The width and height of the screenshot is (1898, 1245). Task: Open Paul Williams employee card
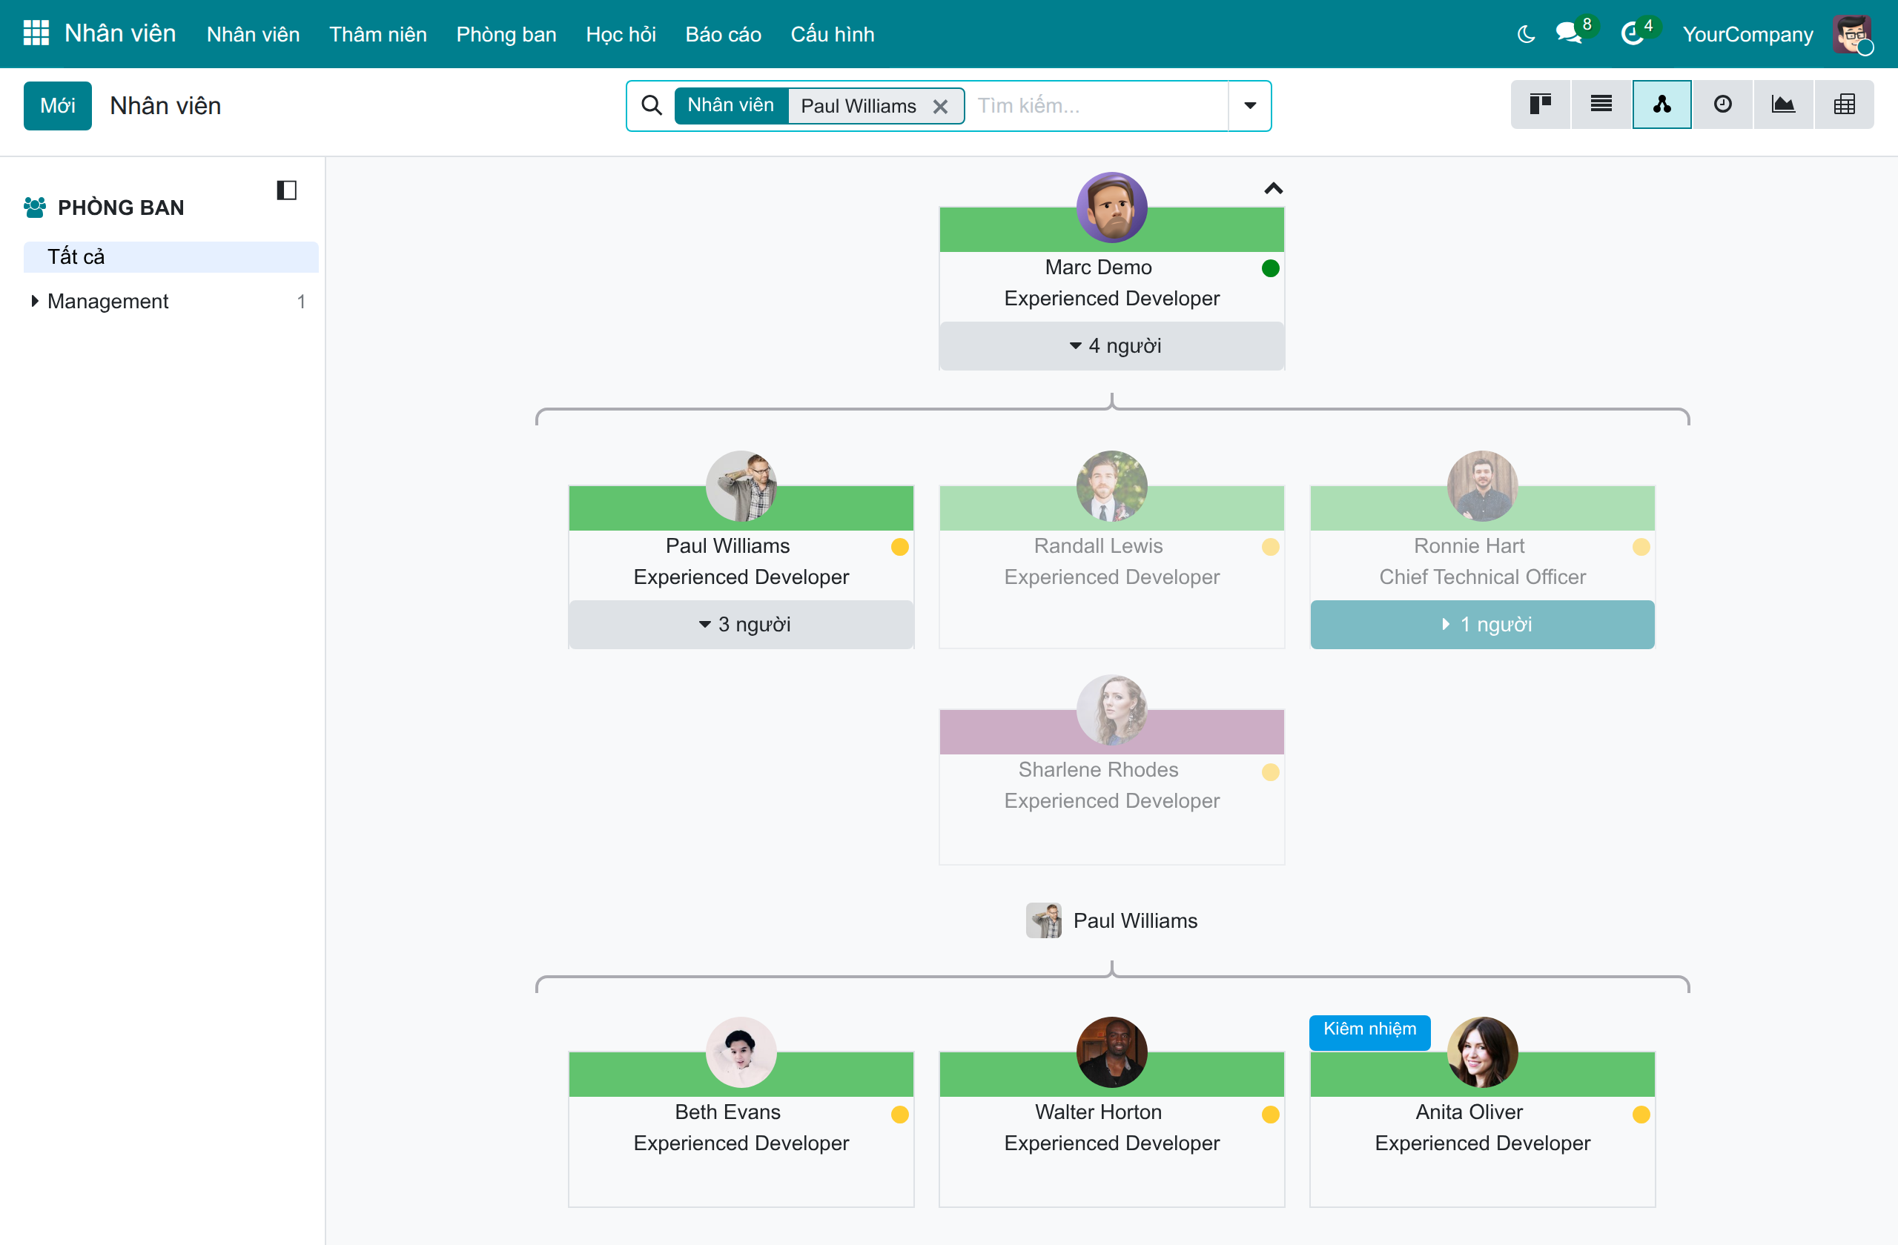click(x=741, y=566)
